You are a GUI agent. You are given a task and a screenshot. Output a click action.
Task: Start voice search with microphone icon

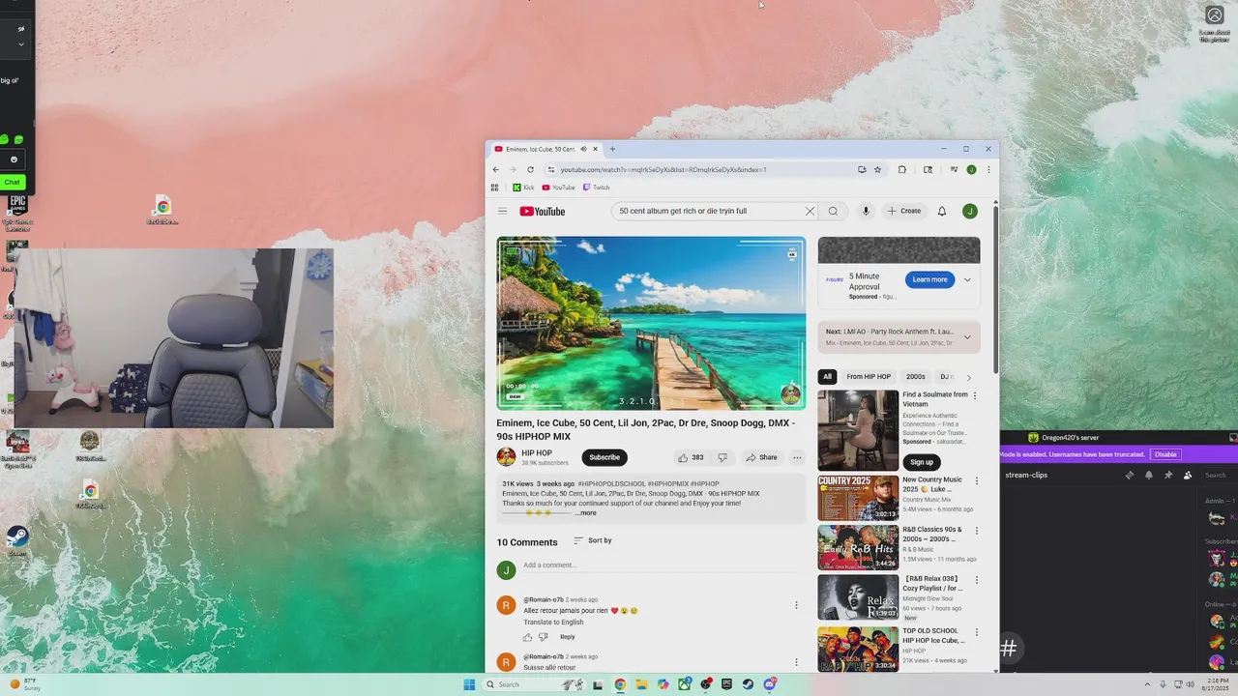pos(866,211)
